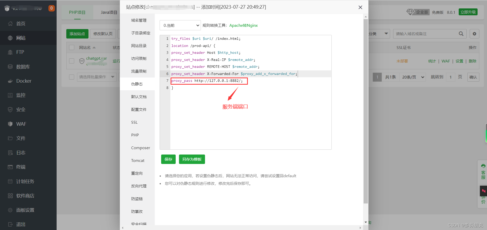Click the WAF shield icon beside chatgpt site
This screenshot has width=487, height=230.
82,61
